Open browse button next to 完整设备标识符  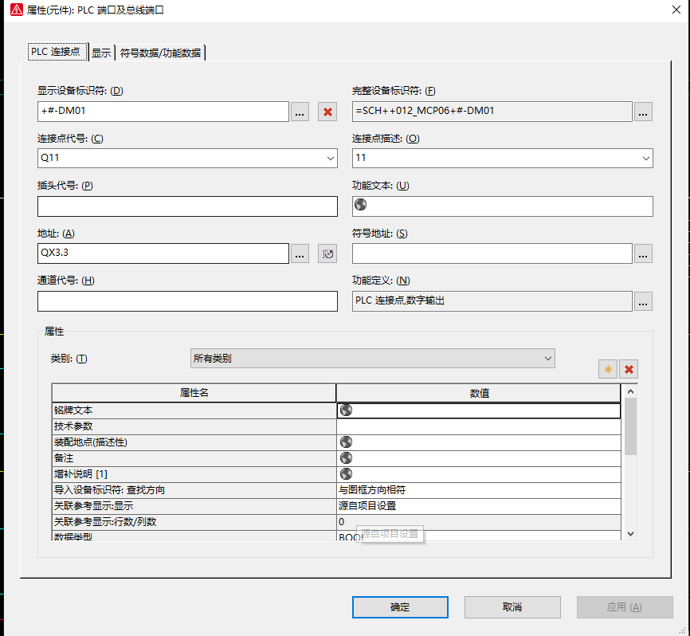(643, 112)
